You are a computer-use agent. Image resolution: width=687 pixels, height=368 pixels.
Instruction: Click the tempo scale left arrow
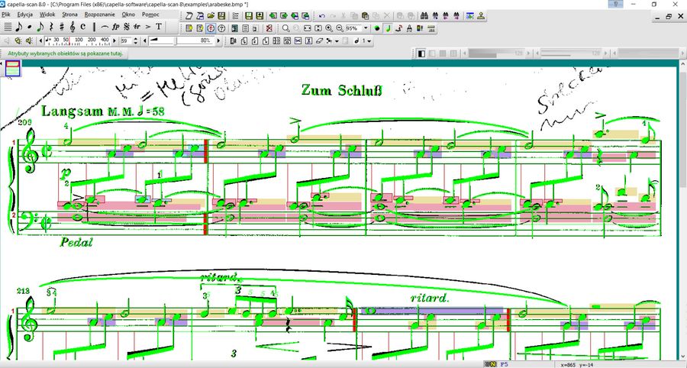(x=40, y=40)
